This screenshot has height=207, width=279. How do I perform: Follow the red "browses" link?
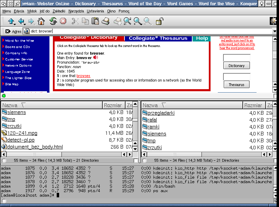coord(83,76)
